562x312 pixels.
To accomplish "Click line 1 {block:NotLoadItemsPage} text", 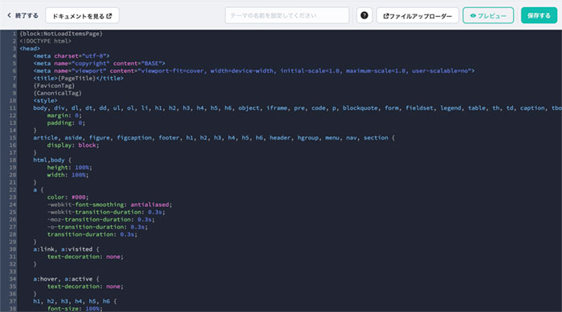I will (61, 34).
